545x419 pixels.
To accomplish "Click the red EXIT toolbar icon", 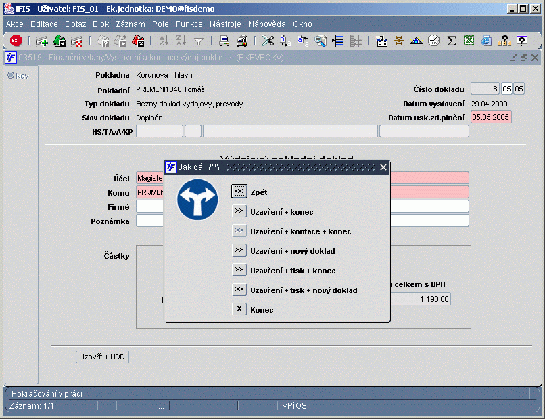I will pos(16,41).
